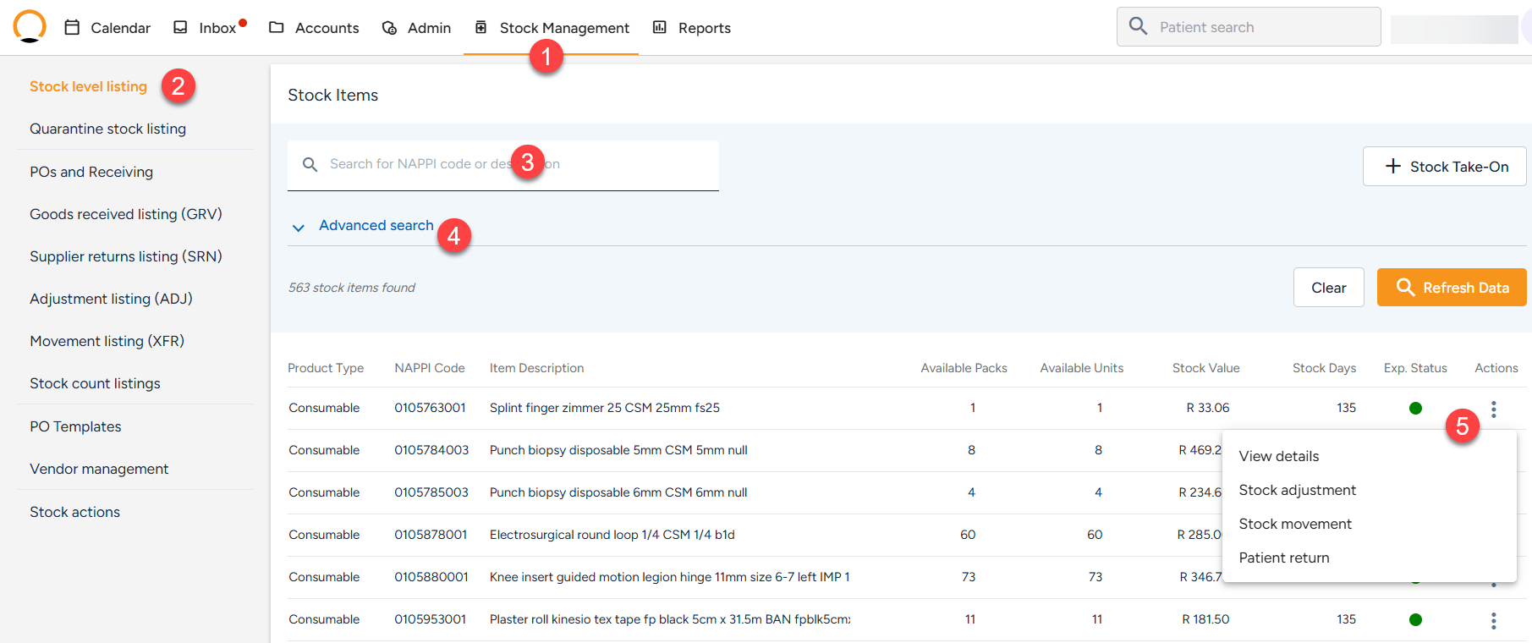Image resolution: width=1532 pixels, height=643 pixels.
Task: Choose View details in the actions menu
Action: 1278,456
